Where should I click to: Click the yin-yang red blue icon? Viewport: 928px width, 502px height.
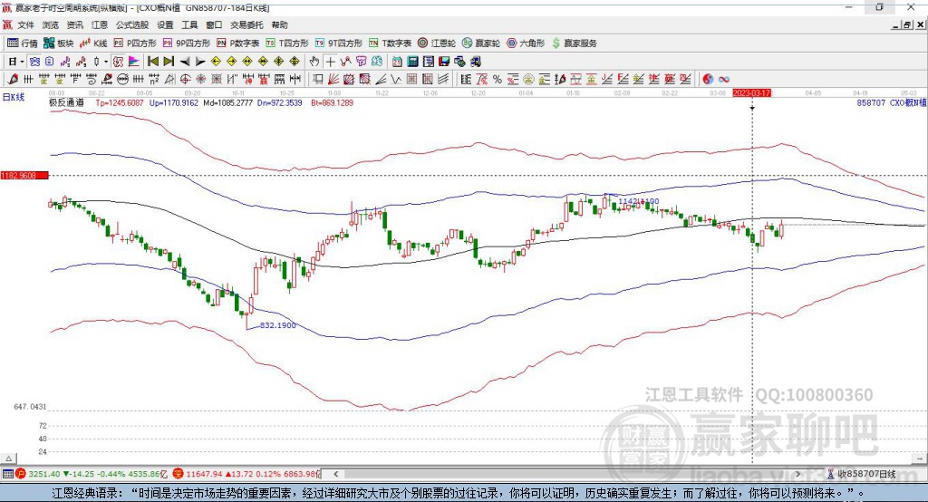(x=708, y=80)
